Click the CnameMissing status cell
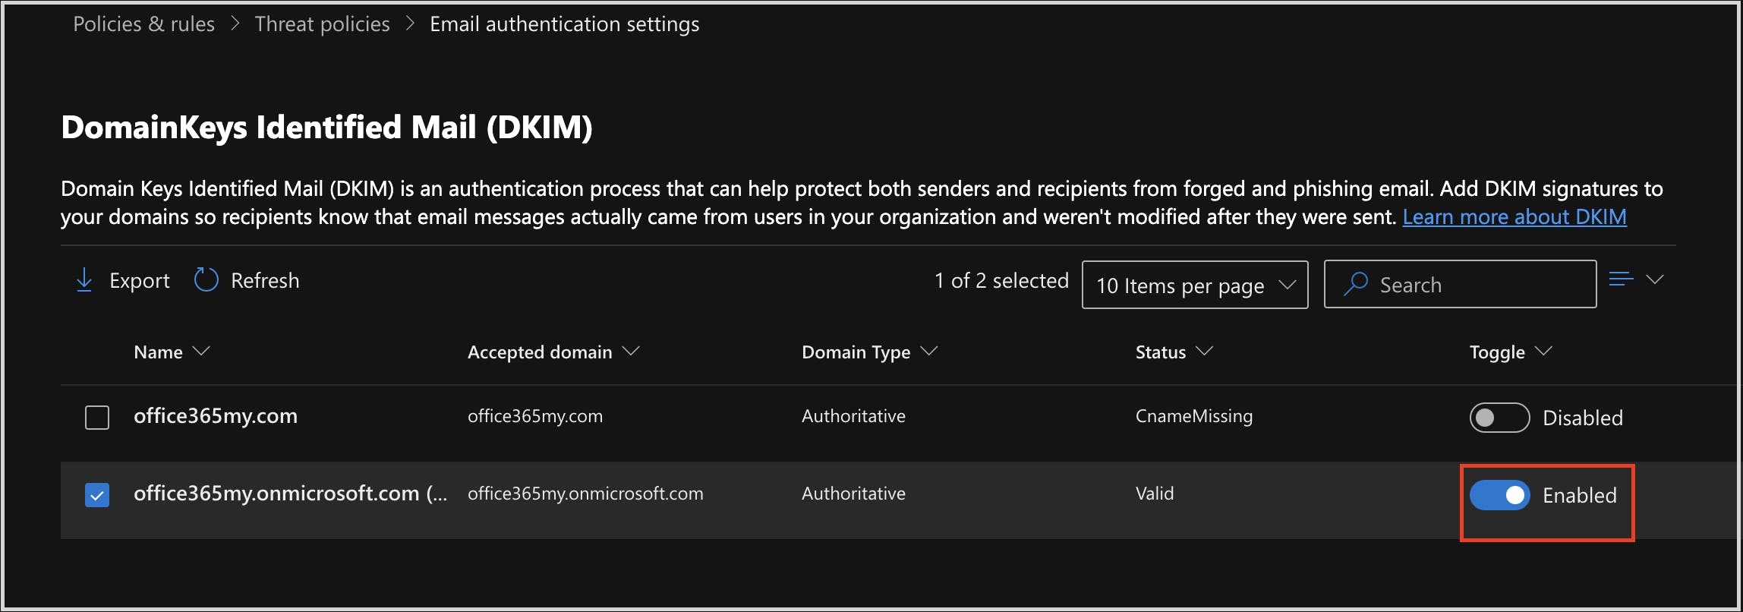This screenshot has height=612, width=1743. click(1194, 416)
